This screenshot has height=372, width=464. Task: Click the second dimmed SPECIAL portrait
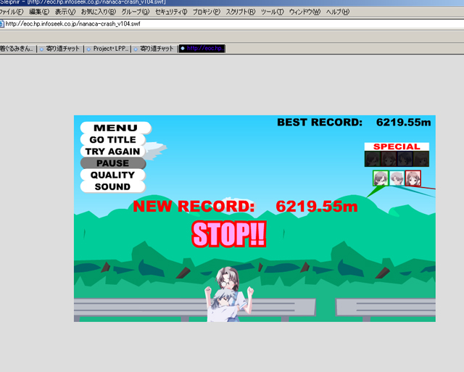click(x=389, y=159)
